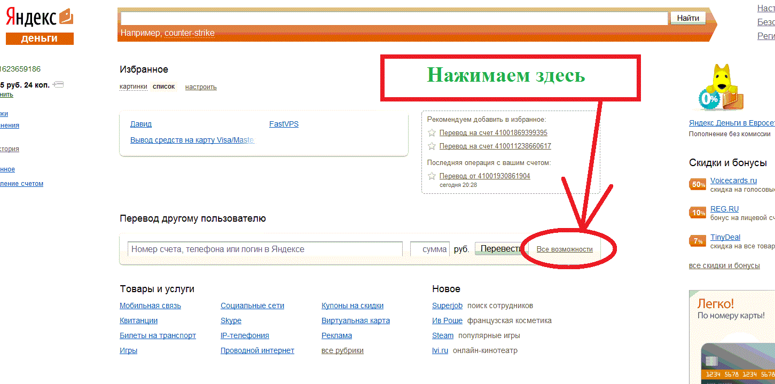Click the text поиск сотрудников
The image size is (775, 384).
coord(500,305)
